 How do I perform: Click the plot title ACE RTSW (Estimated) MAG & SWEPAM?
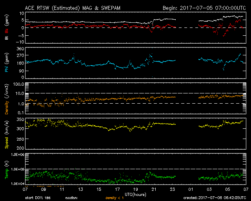[x=73, y=8]
